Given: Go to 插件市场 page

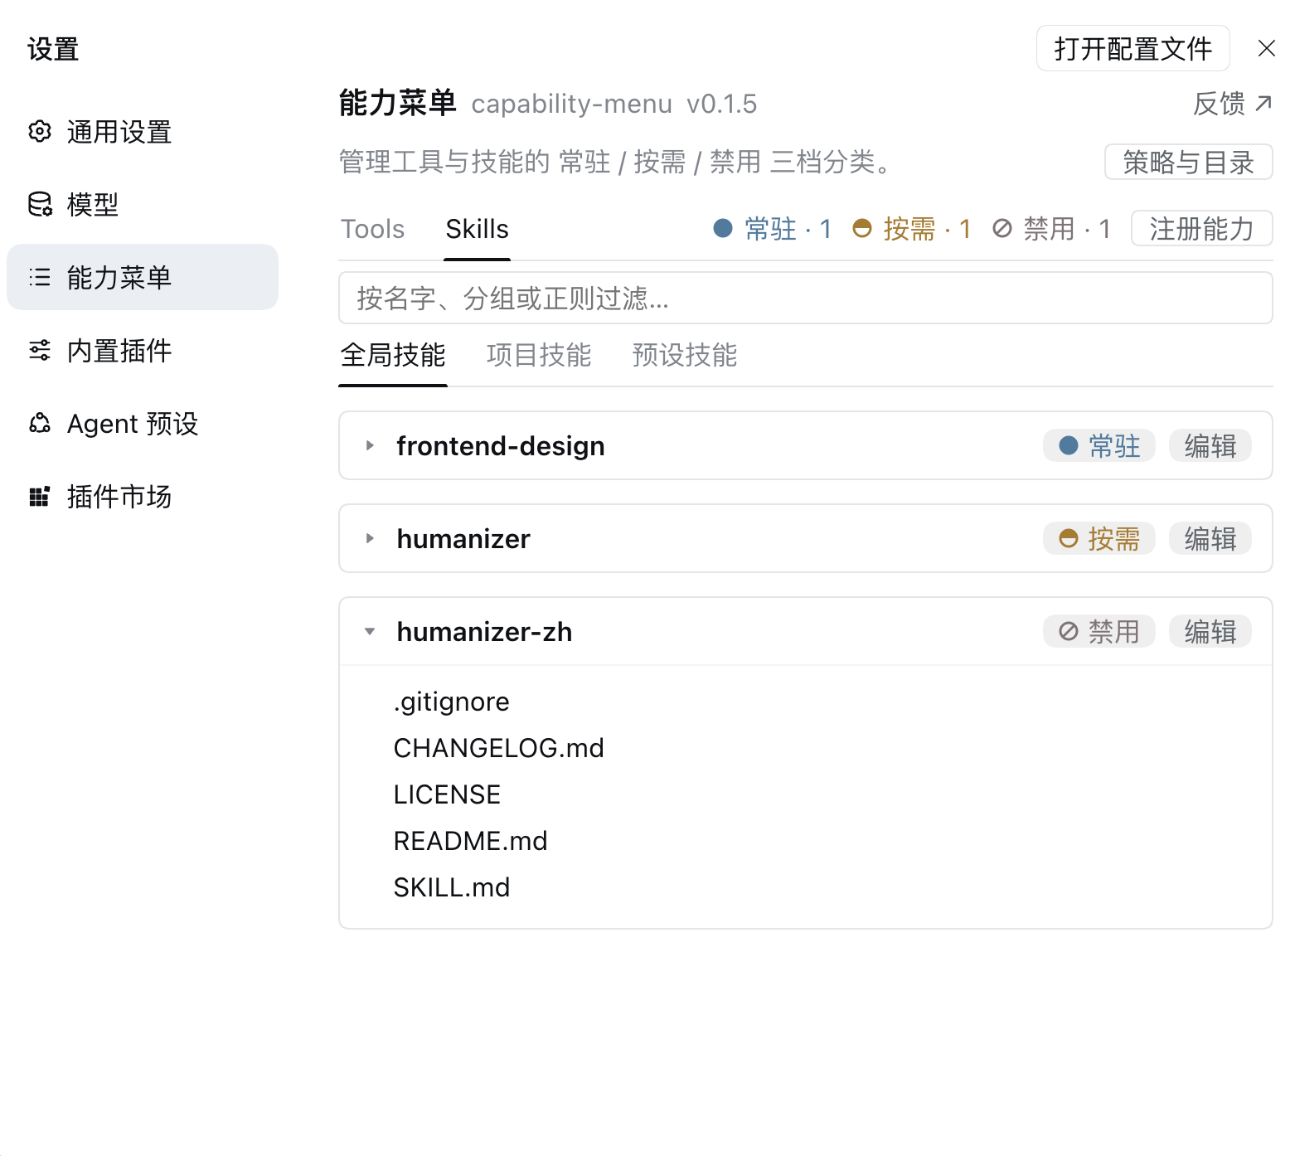Looking at the screenshot, I should tap(143, 496).
